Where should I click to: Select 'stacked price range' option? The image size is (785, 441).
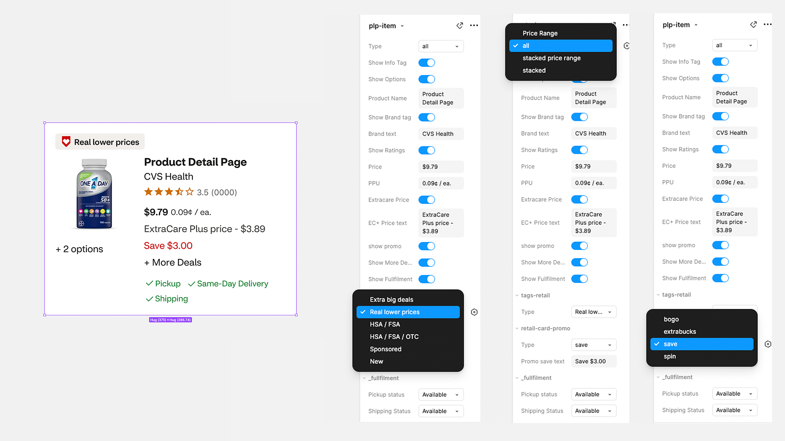click(561, 58)
